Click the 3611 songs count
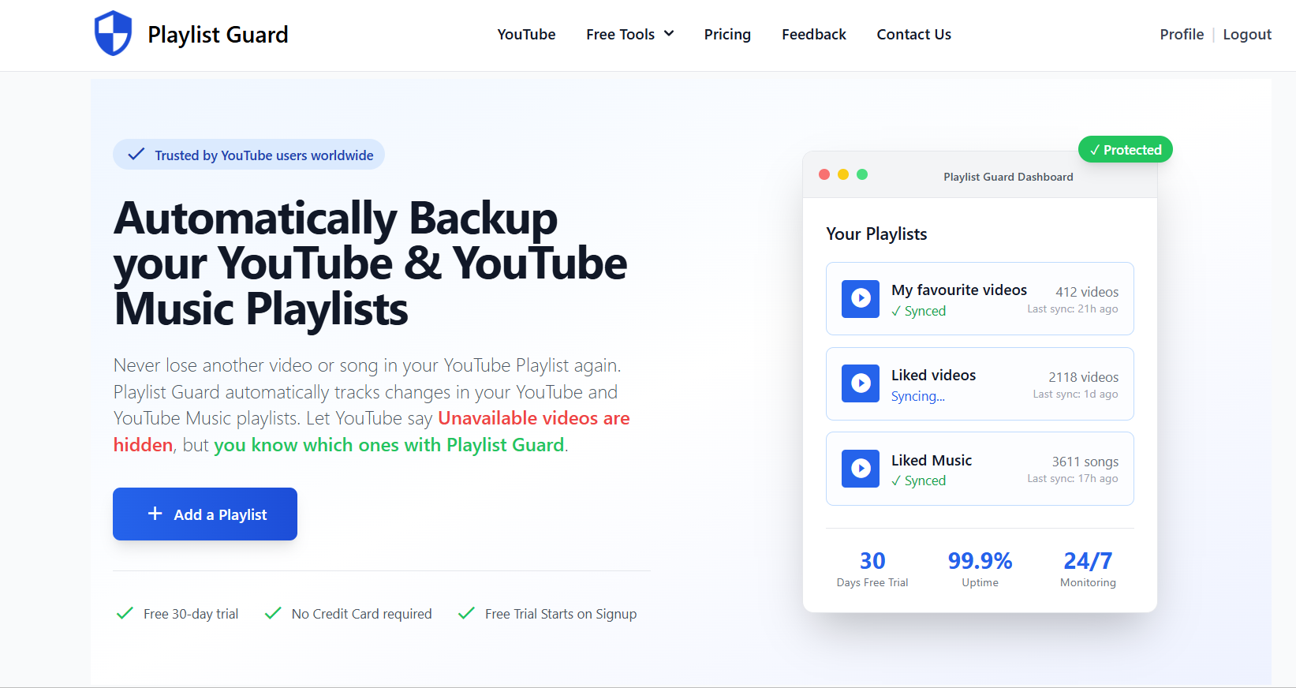This screenshot has height=688, width=1296. click(x=1085, y=462)
